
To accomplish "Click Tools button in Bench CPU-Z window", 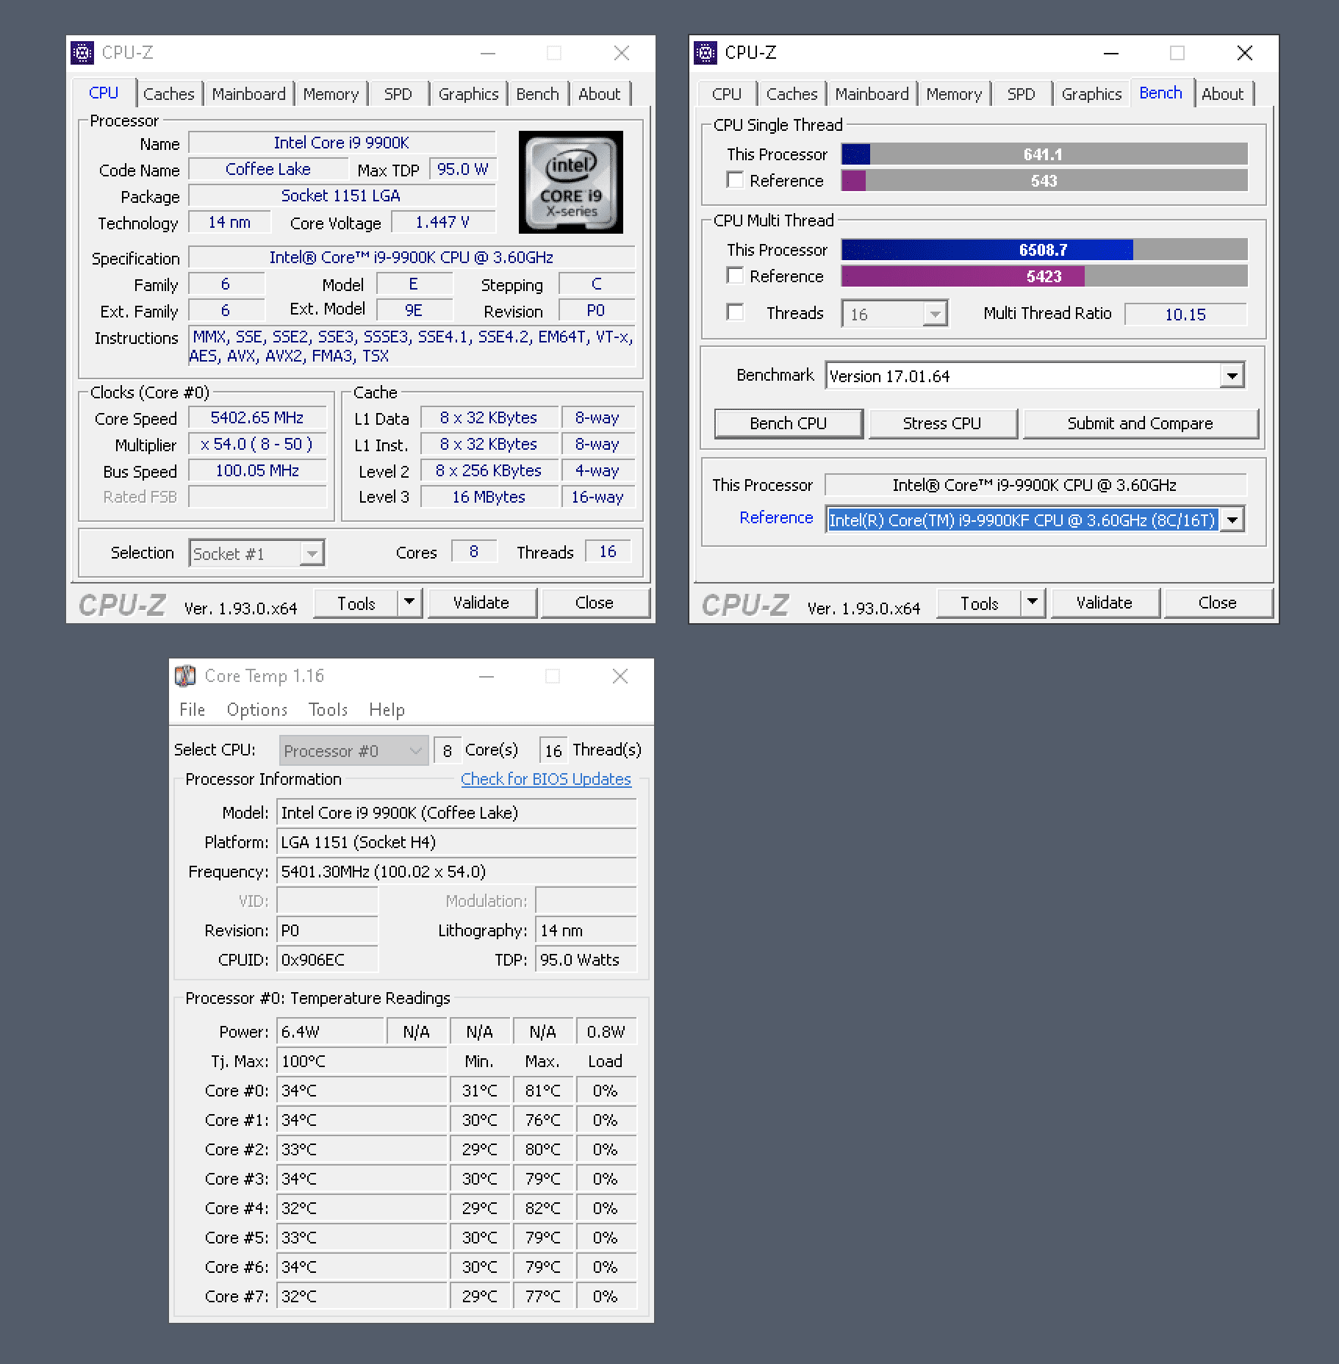I will [980, 603].
